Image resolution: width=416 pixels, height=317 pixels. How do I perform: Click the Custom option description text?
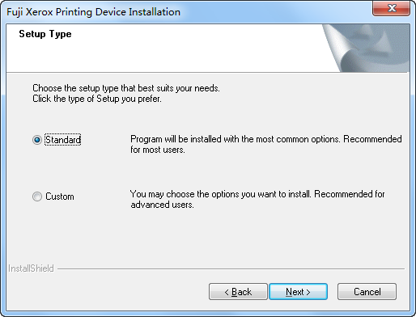tap(257, 199)
